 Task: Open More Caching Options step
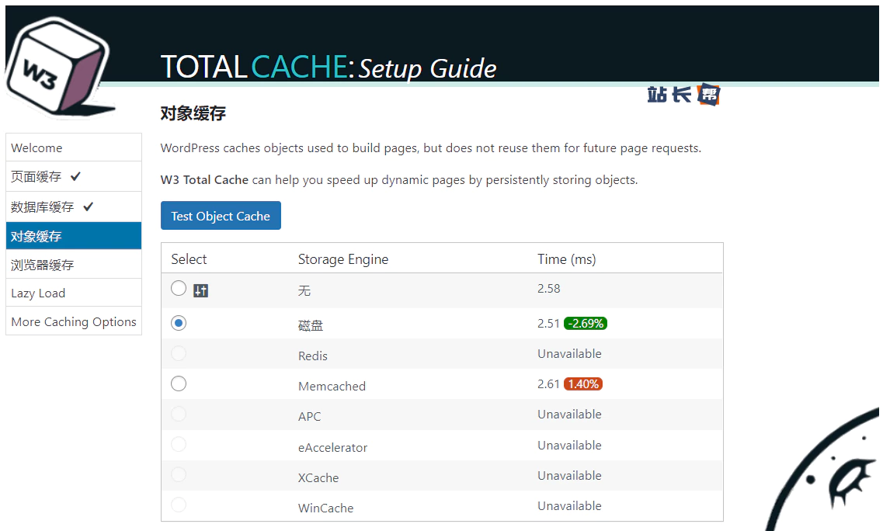pyautogui.click(x=74, y=322)
